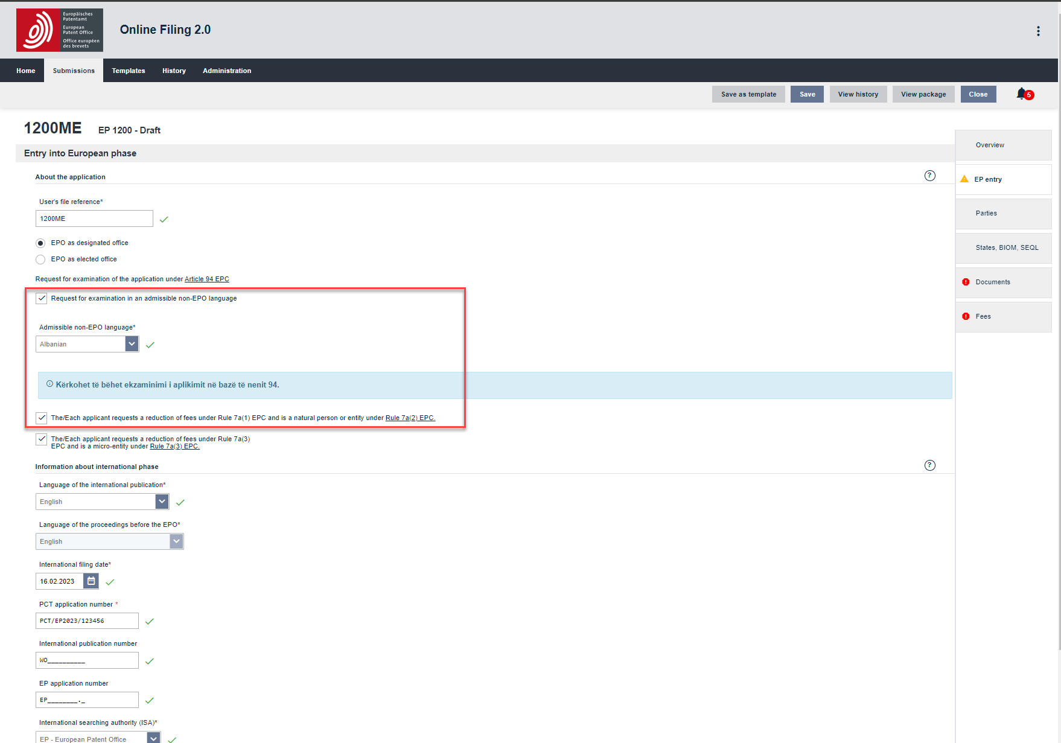The width and height of the screenshot is (1061, 743).
Task: Click the EP entry warning triangle icon
Action: pyautogui.click(x=964, y=179)
